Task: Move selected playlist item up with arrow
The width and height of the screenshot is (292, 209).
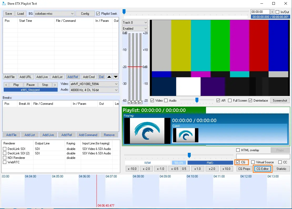Action: tap(109, 77)
